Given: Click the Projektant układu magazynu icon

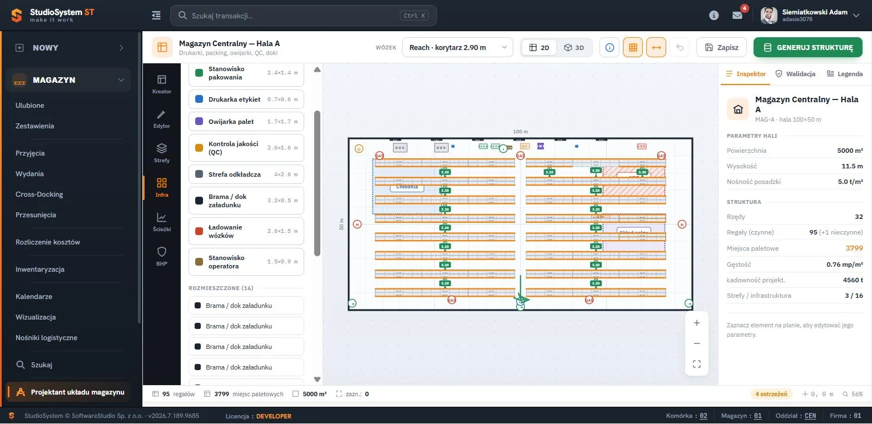Looking at the screenshot, I should coord(21,392).
